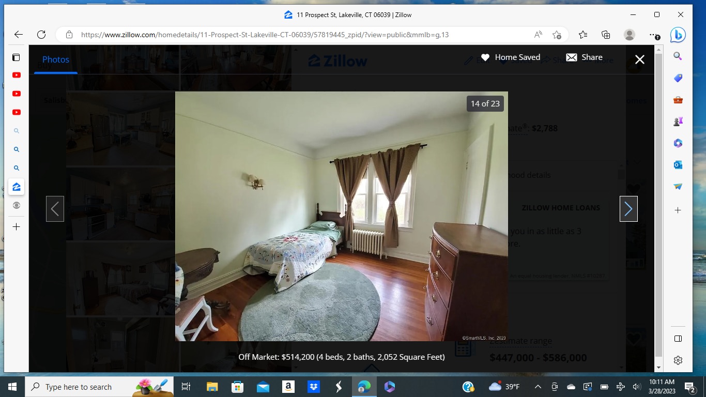Open Edge sidebar settings gear
This screenshot has width=706, height=397.
(x=678, y=360)
